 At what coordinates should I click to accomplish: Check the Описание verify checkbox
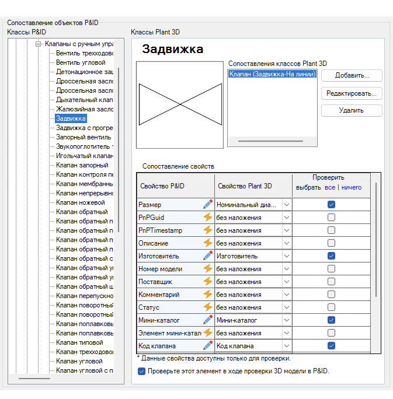331,243
